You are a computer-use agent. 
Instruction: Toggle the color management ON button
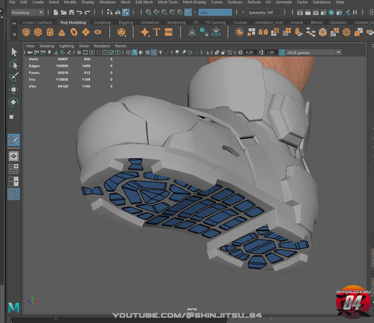pyautogui.click(x=282, y=53)
